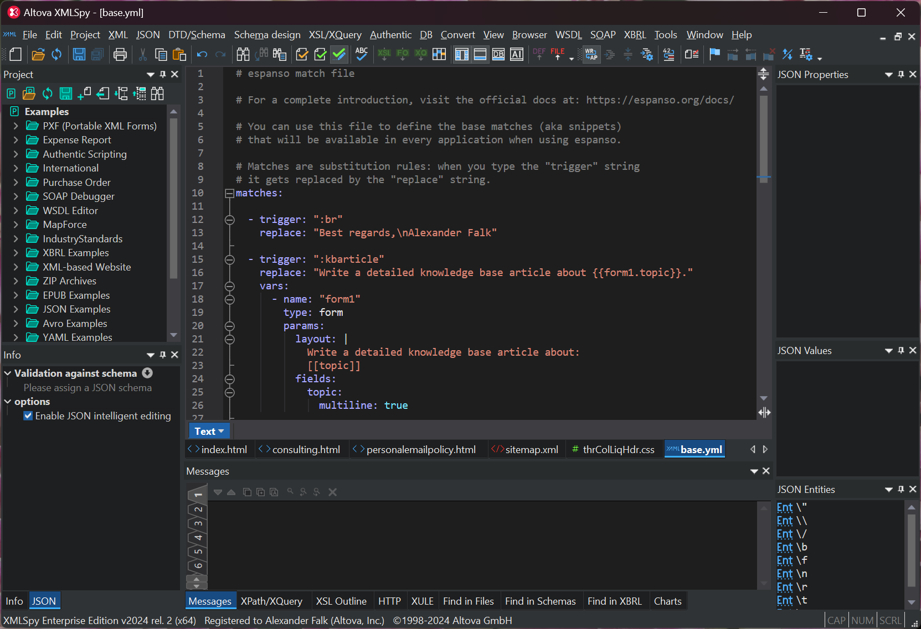This screenshot has height=629, width=921.
Task: Click the New Project icon in Project panel
Action: pos(11,93)
